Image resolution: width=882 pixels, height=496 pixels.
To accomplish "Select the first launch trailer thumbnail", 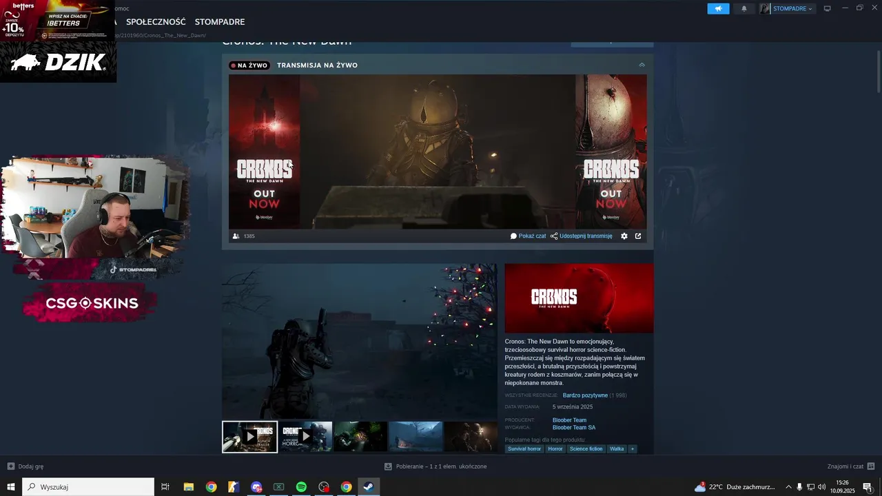I will [249, 437].
